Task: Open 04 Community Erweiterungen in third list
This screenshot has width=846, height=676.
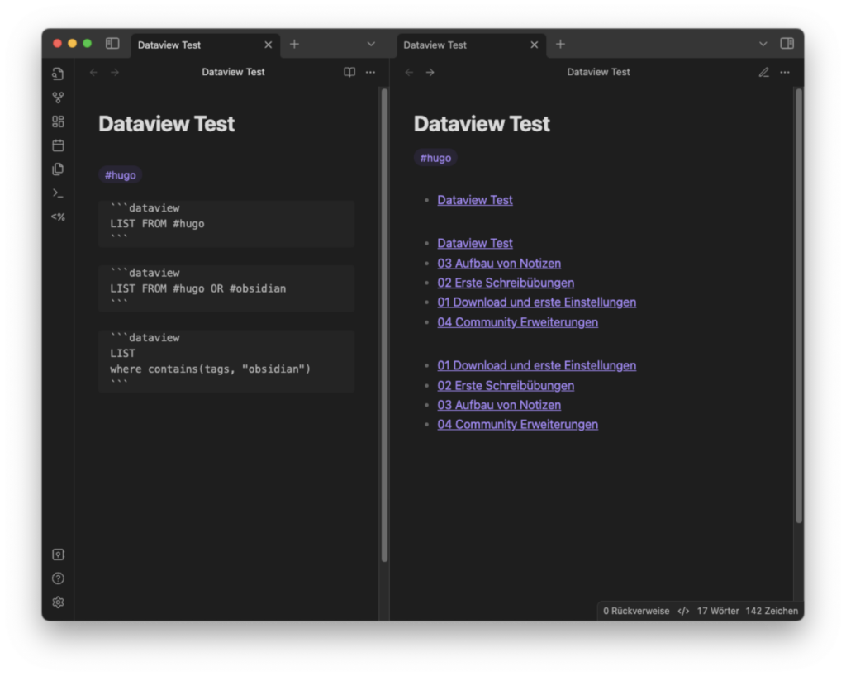Action: pos(517,424)
